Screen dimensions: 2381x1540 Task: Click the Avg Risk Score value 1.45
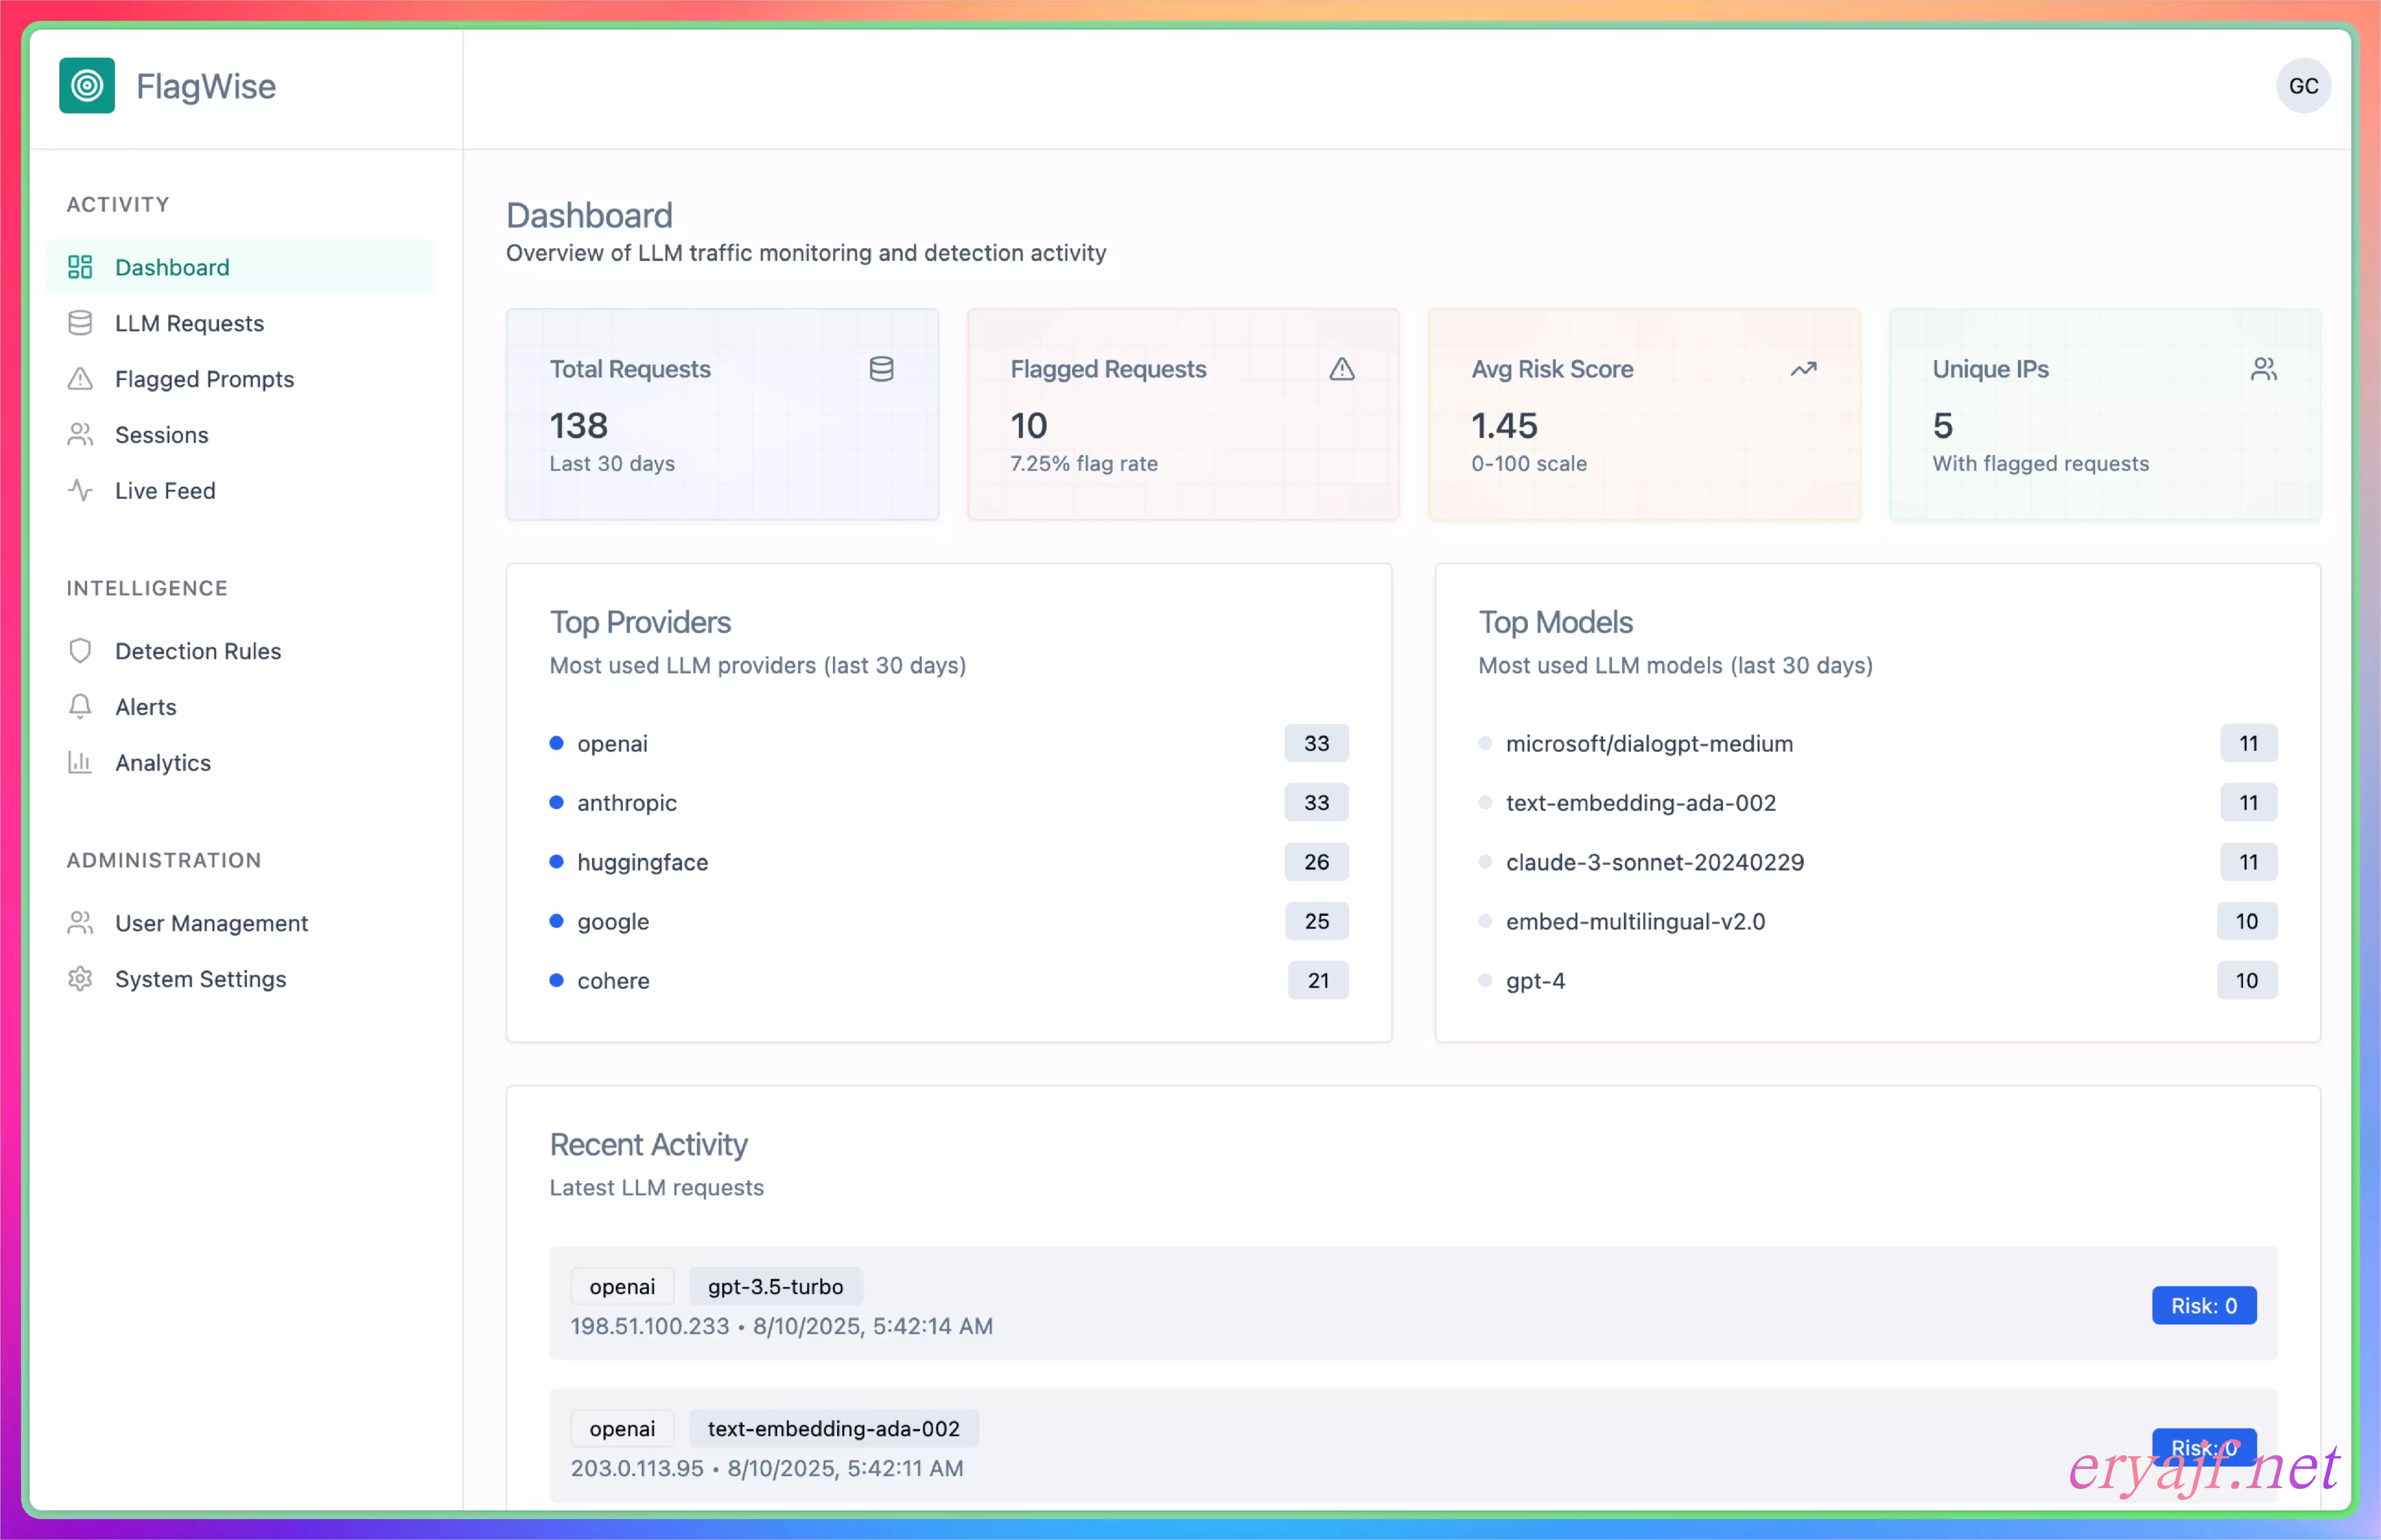1504,426
